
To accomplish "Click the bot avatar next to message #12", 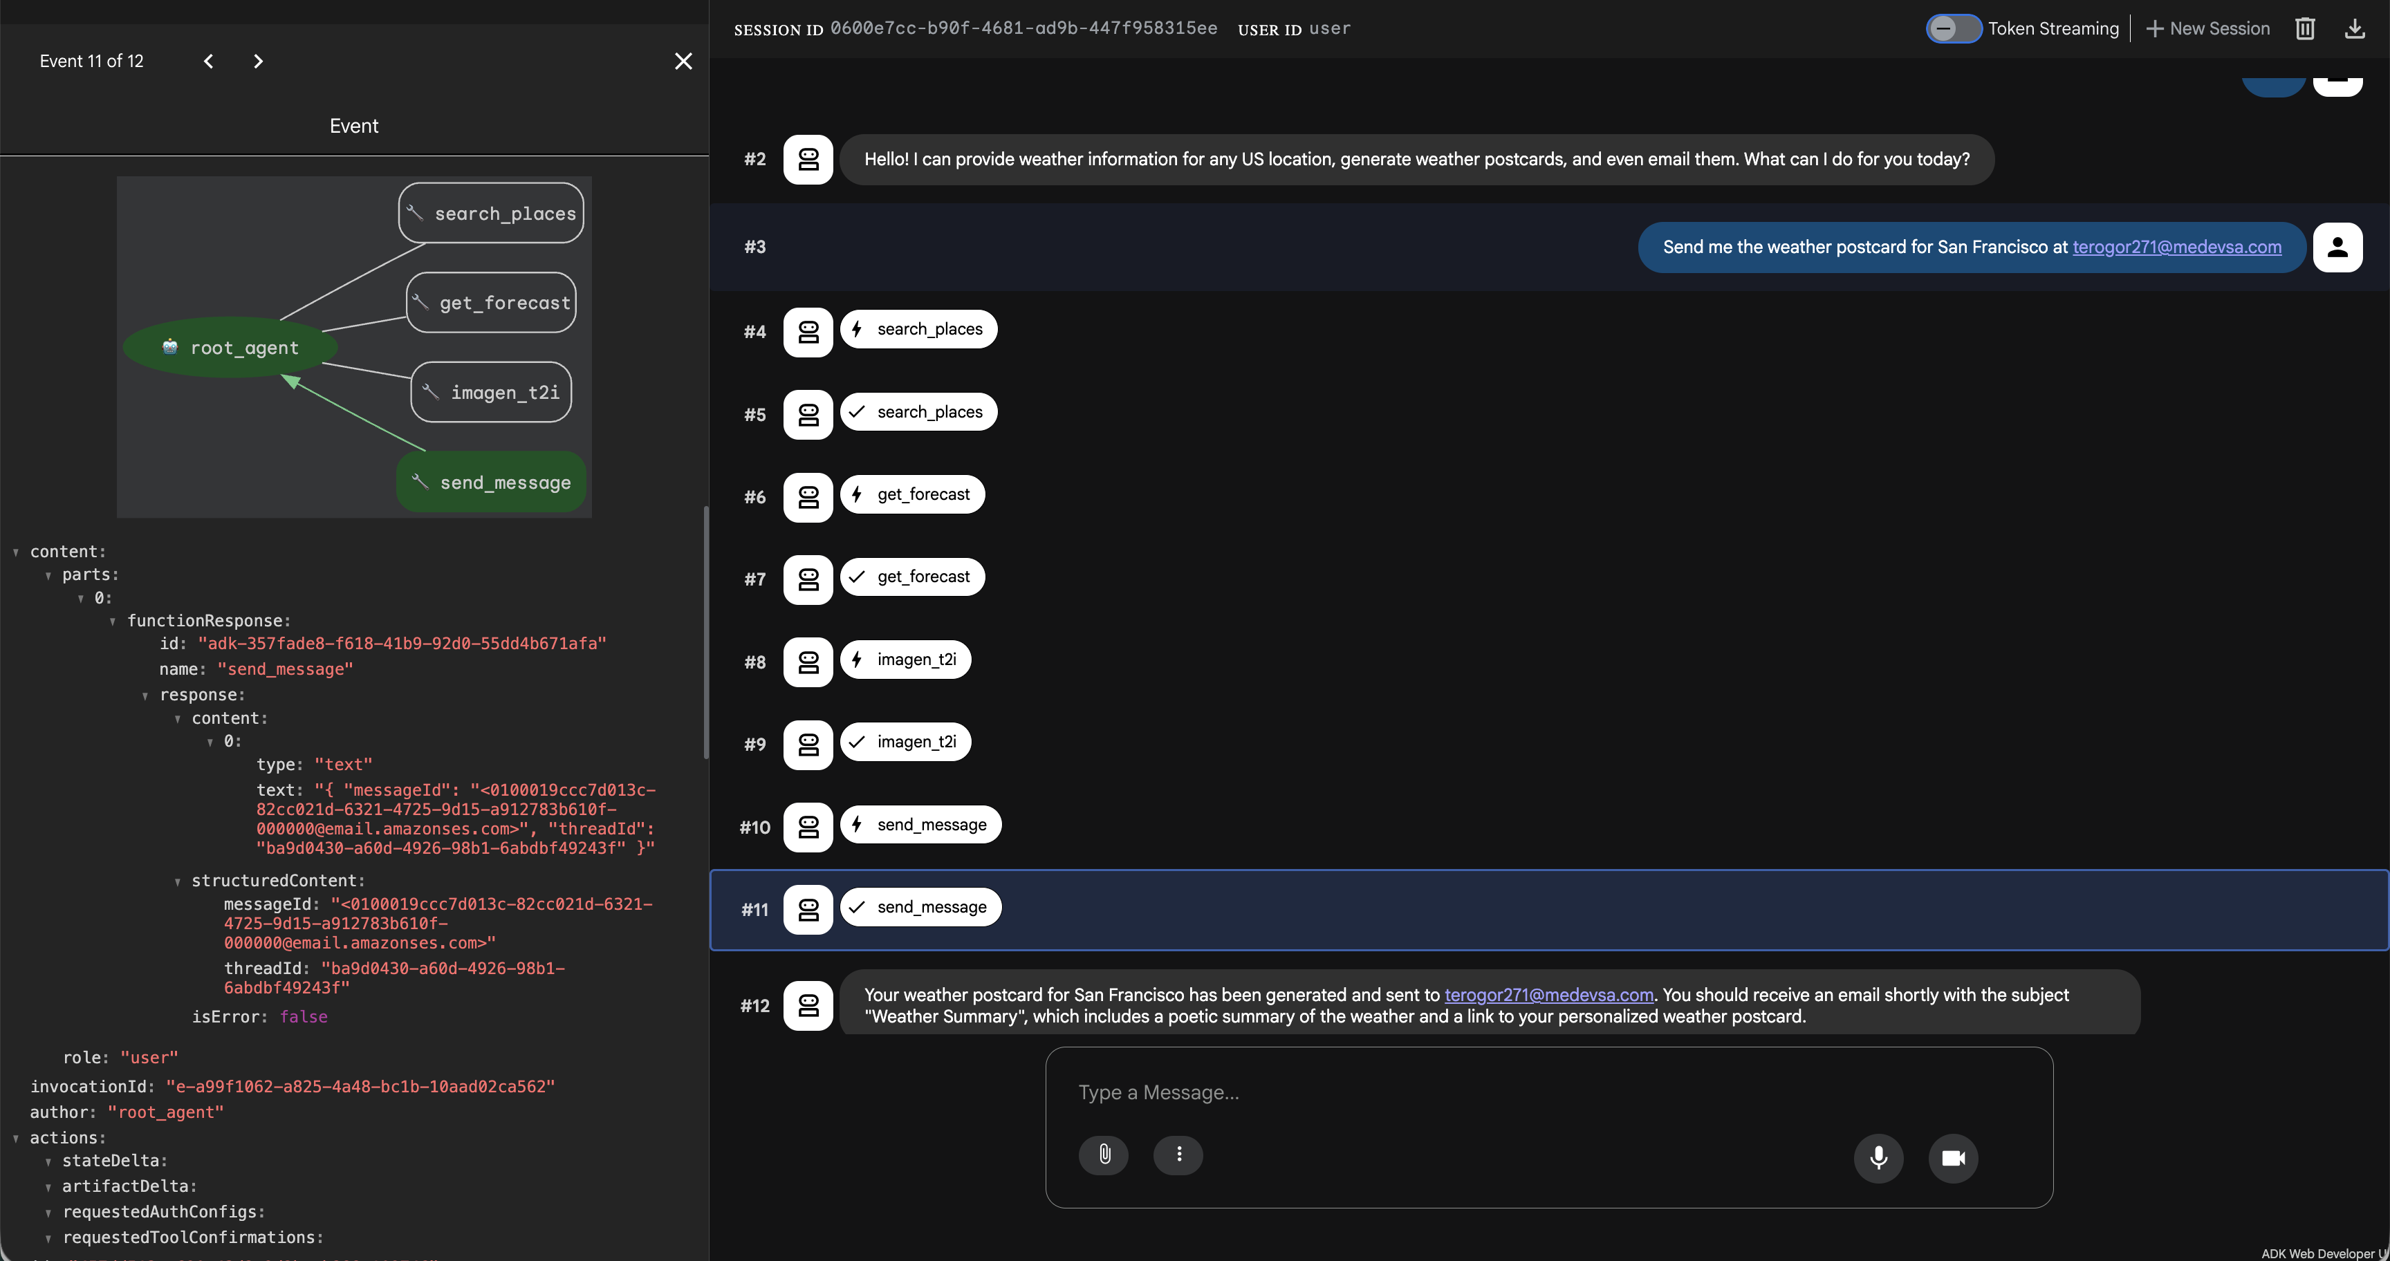I will click(808, 1005).
